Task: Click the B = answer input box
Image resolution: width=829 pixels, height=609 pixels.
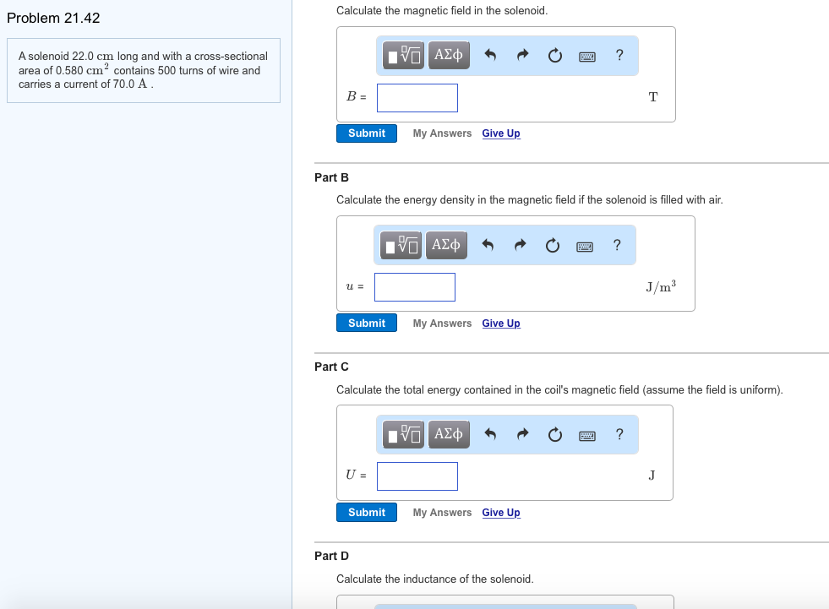Action: (417, 97)
